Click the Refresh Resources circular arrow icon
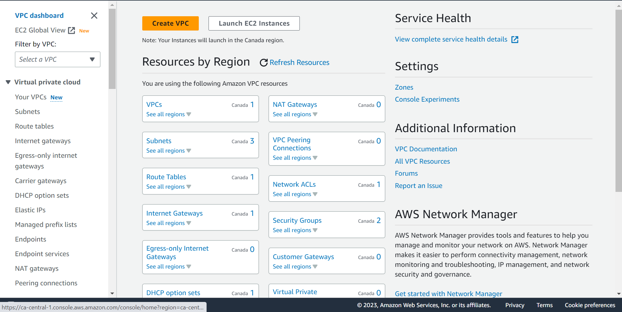 [264, 63]
